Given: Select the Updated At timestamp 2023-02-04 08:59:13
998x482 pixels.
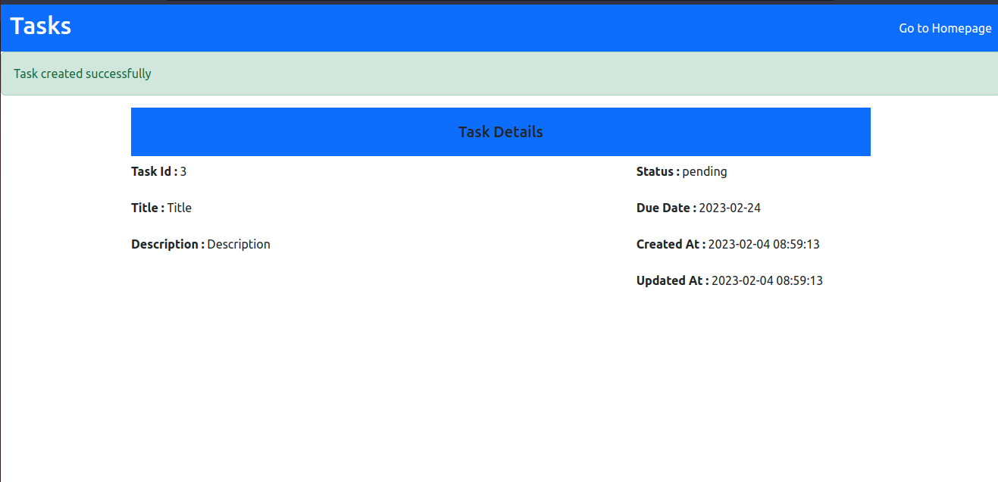Looking at the screenshot, I should pyautogui.click(x=767, y=280).
